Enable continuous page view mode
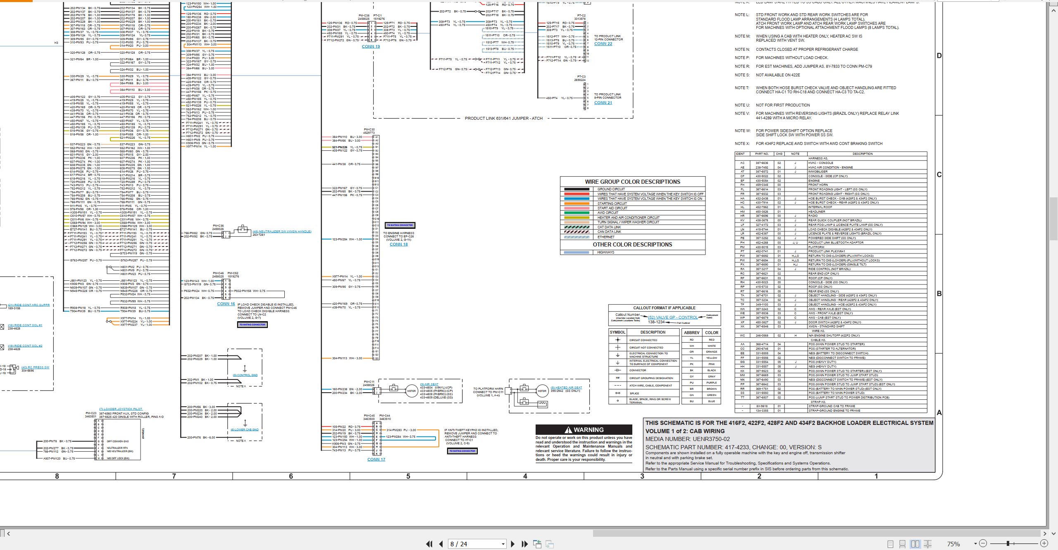Screen dimensions: 1058x550 903,544
